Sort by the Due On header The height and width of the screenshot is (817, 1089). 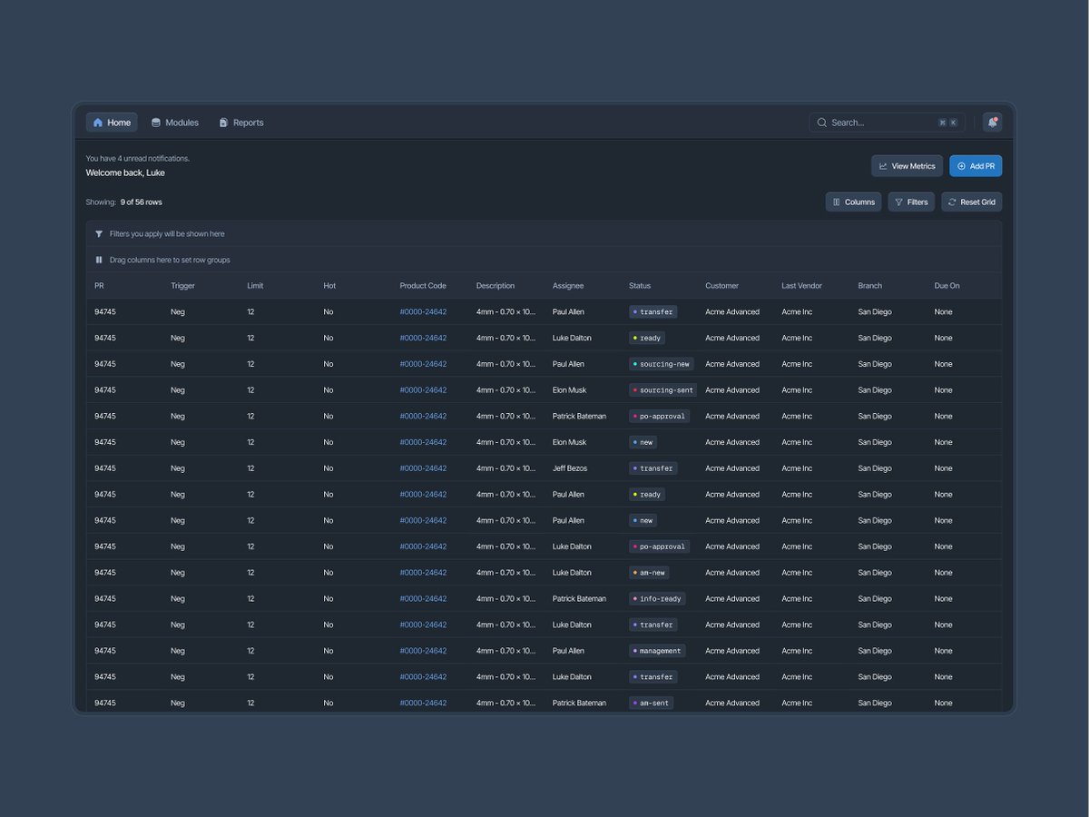point(947,286)
